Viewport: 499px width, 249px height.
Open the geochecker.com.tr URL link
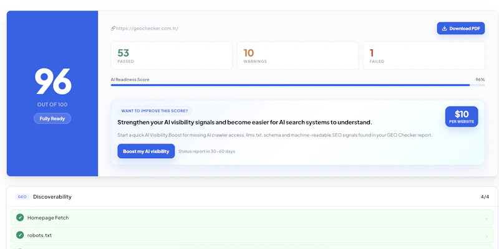point(147,28)
